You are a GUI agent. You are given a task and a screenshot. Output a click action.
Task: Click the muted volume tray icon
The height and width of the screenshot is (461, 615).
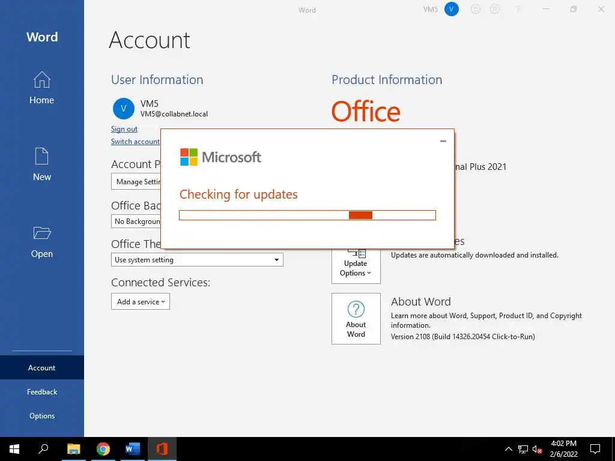coord(538,449)
